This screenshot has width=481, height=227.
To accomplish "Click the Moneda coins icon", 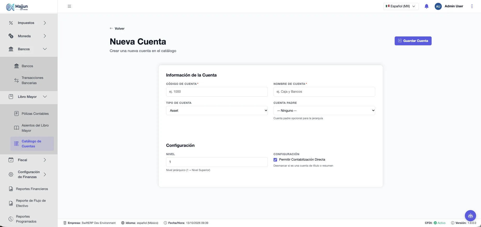I will click(x=11, y=36).
